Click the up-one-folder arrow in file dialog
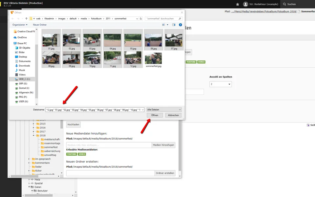 coord(26,19)
